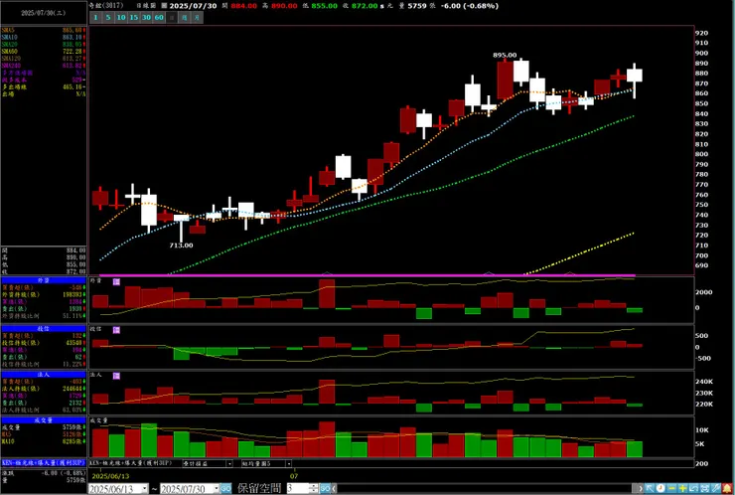Click the pen drawing tool icon
Image resolution: width=735 pixels, height=495 pixels.
click(x=717, y=488)
